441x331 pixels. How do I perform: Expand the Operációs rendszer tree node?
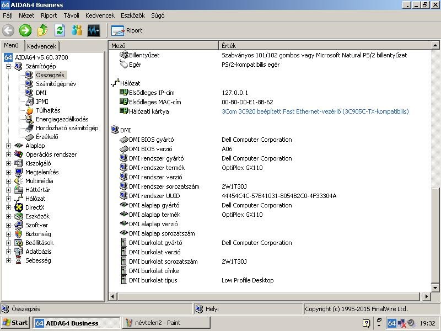click(8, 154)
